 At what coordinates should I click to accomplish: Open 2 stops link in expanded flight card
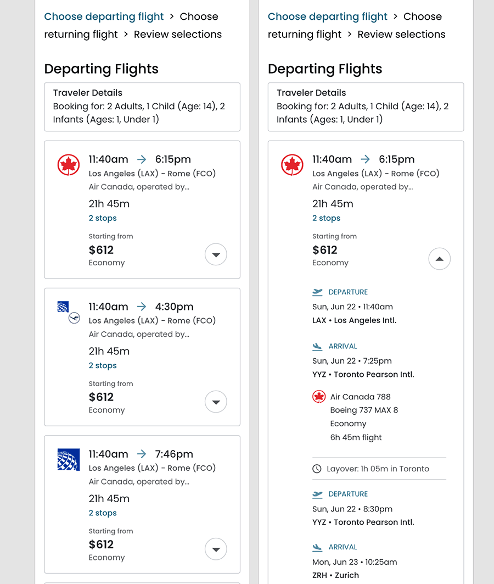tap(326, 218)
